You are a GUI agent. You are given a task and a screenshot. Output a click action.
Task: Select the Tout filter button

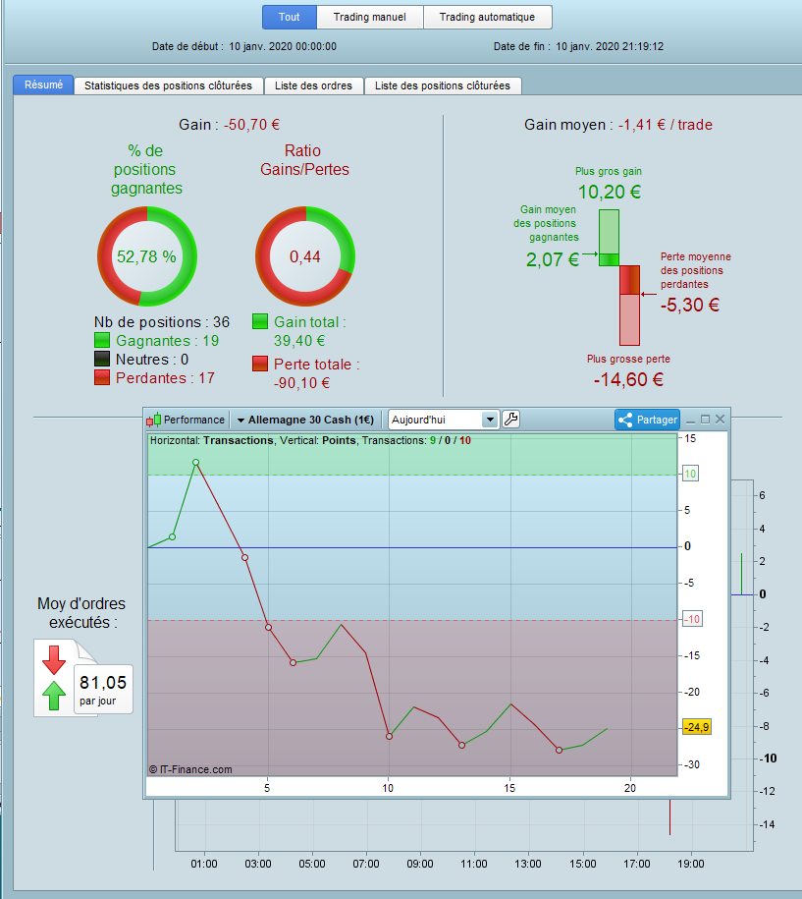click(x=290, y=18)
